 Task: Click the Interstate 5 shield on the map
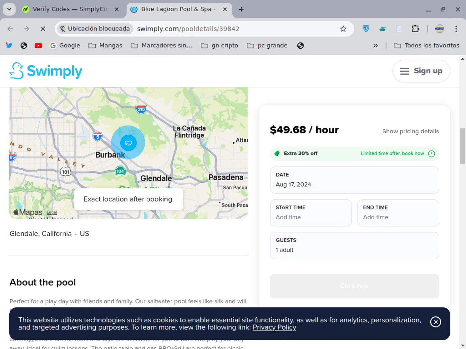pyautogui.click(x=98, y=136)
